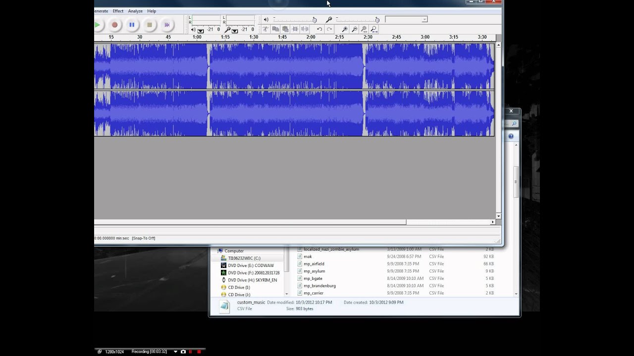Select the mp_bgate file

pos(313,278)
